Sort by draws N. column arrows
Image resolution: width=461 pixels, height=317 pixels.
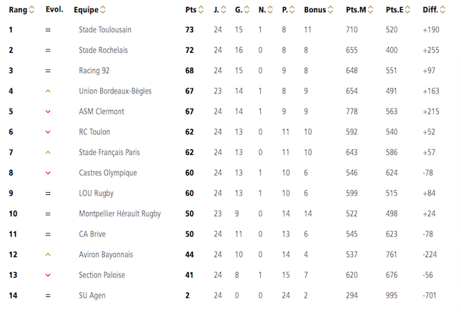[x=270, y=10]
